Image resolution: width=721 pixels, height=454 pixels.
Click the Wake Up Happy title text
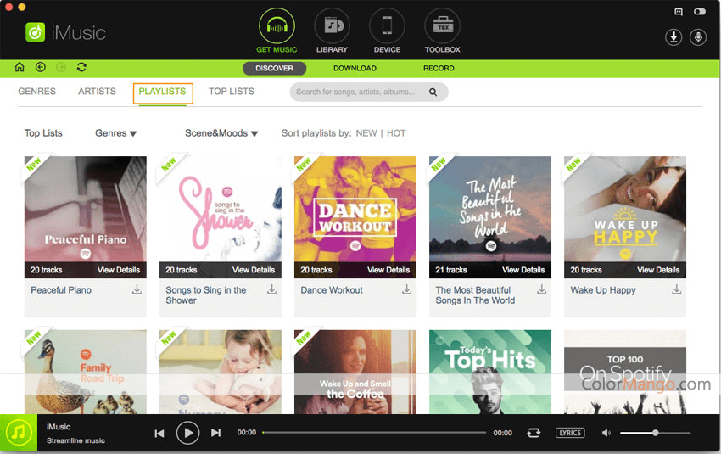click(603, 290)
